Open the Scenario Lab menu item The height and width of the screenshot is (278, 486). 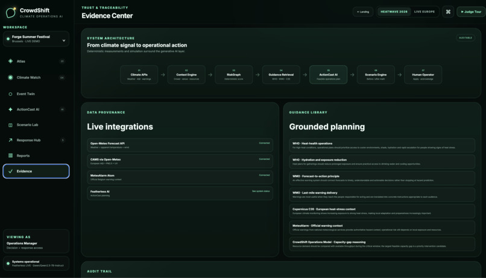click(36, 125)
